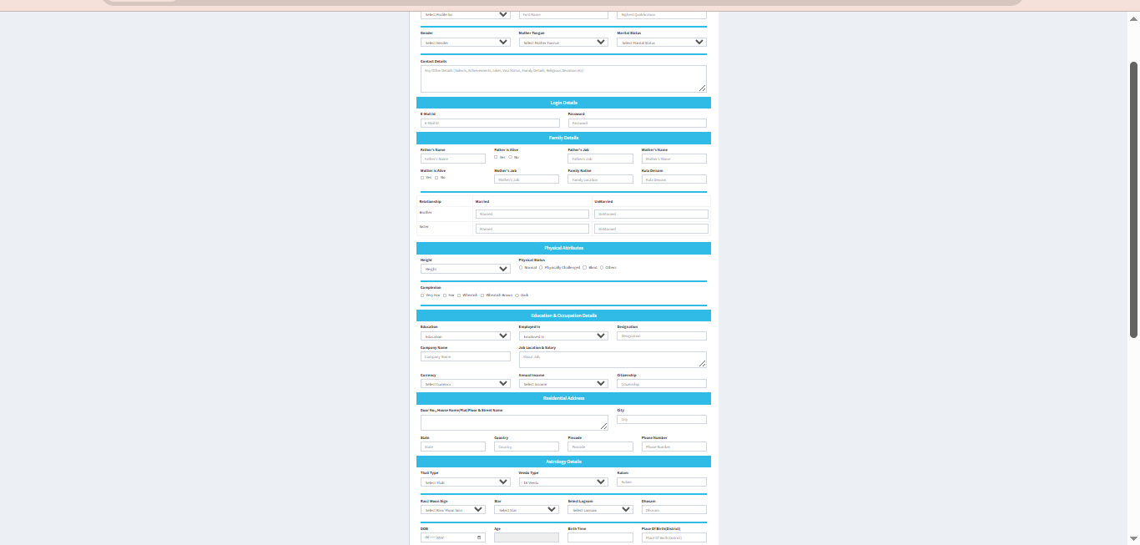
Task: Focus the Password field
Action: click(637, 123)
